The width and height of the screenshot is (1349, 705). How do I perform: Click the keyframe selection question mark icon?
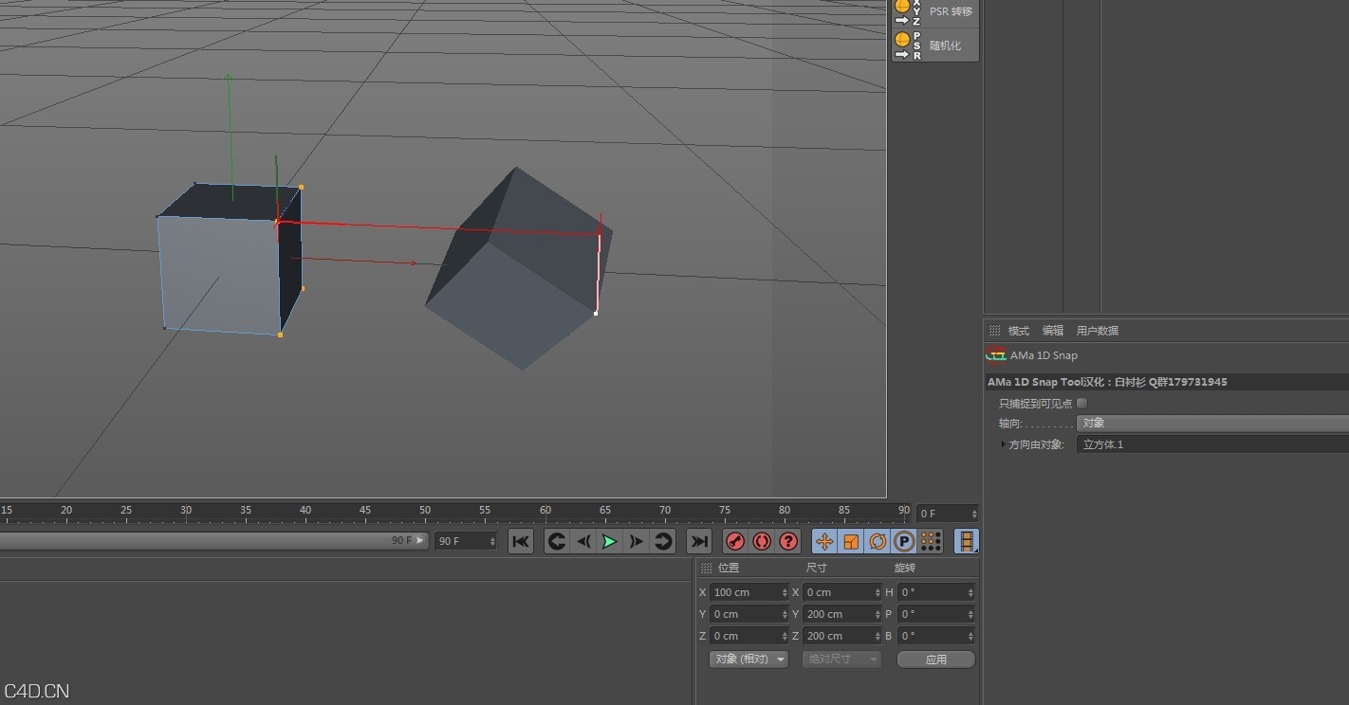coord(788,541)
